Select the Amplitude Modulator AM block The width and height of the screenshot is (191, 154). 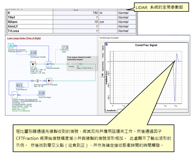(x=49, y=64)
